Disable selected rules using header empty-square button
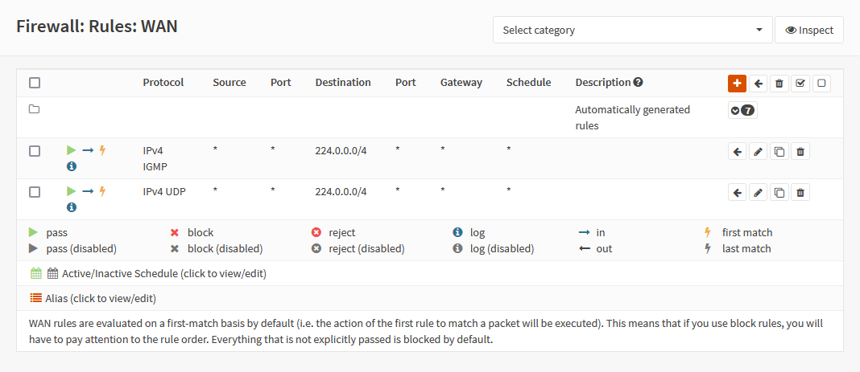The height and width of the screenshot is (372, 860). tap(821, 83)
